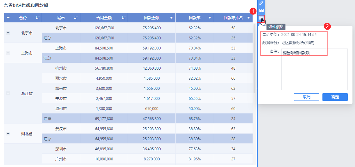
Task: Click the 32.02% rate cell
Action: tap(195, 78)
